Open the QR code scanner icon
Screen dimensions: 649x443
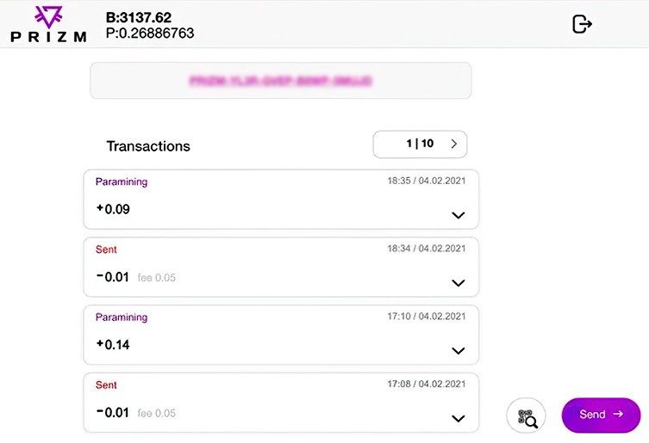(526, 415)
